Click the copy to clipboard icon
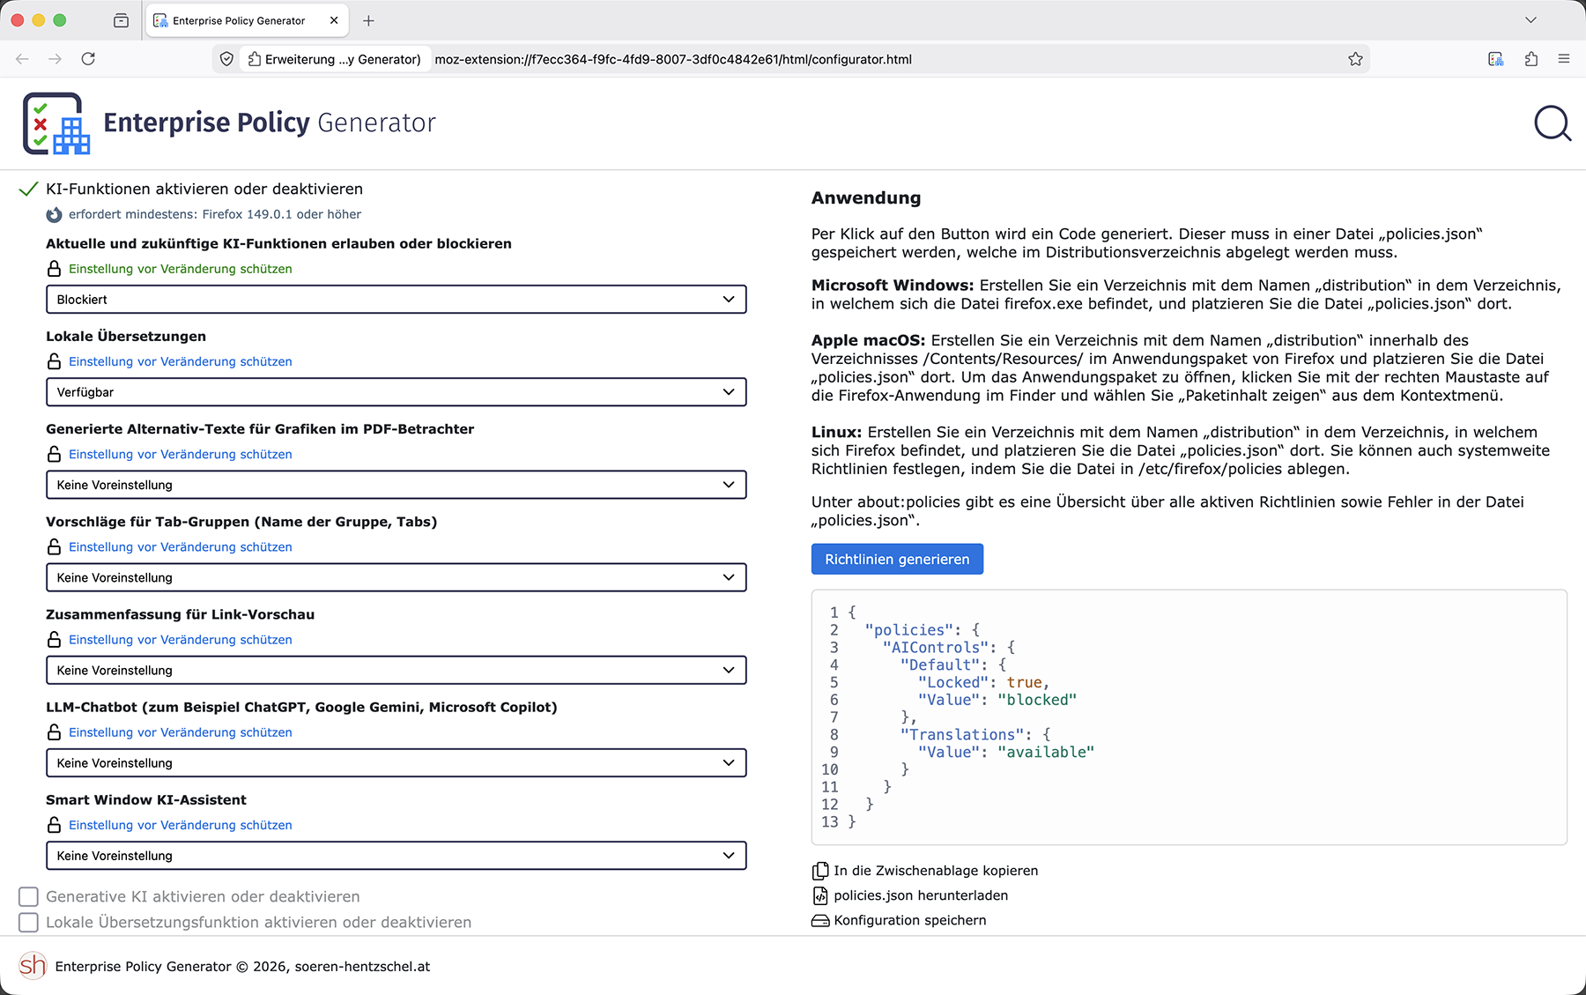 [x=819, y=871]
